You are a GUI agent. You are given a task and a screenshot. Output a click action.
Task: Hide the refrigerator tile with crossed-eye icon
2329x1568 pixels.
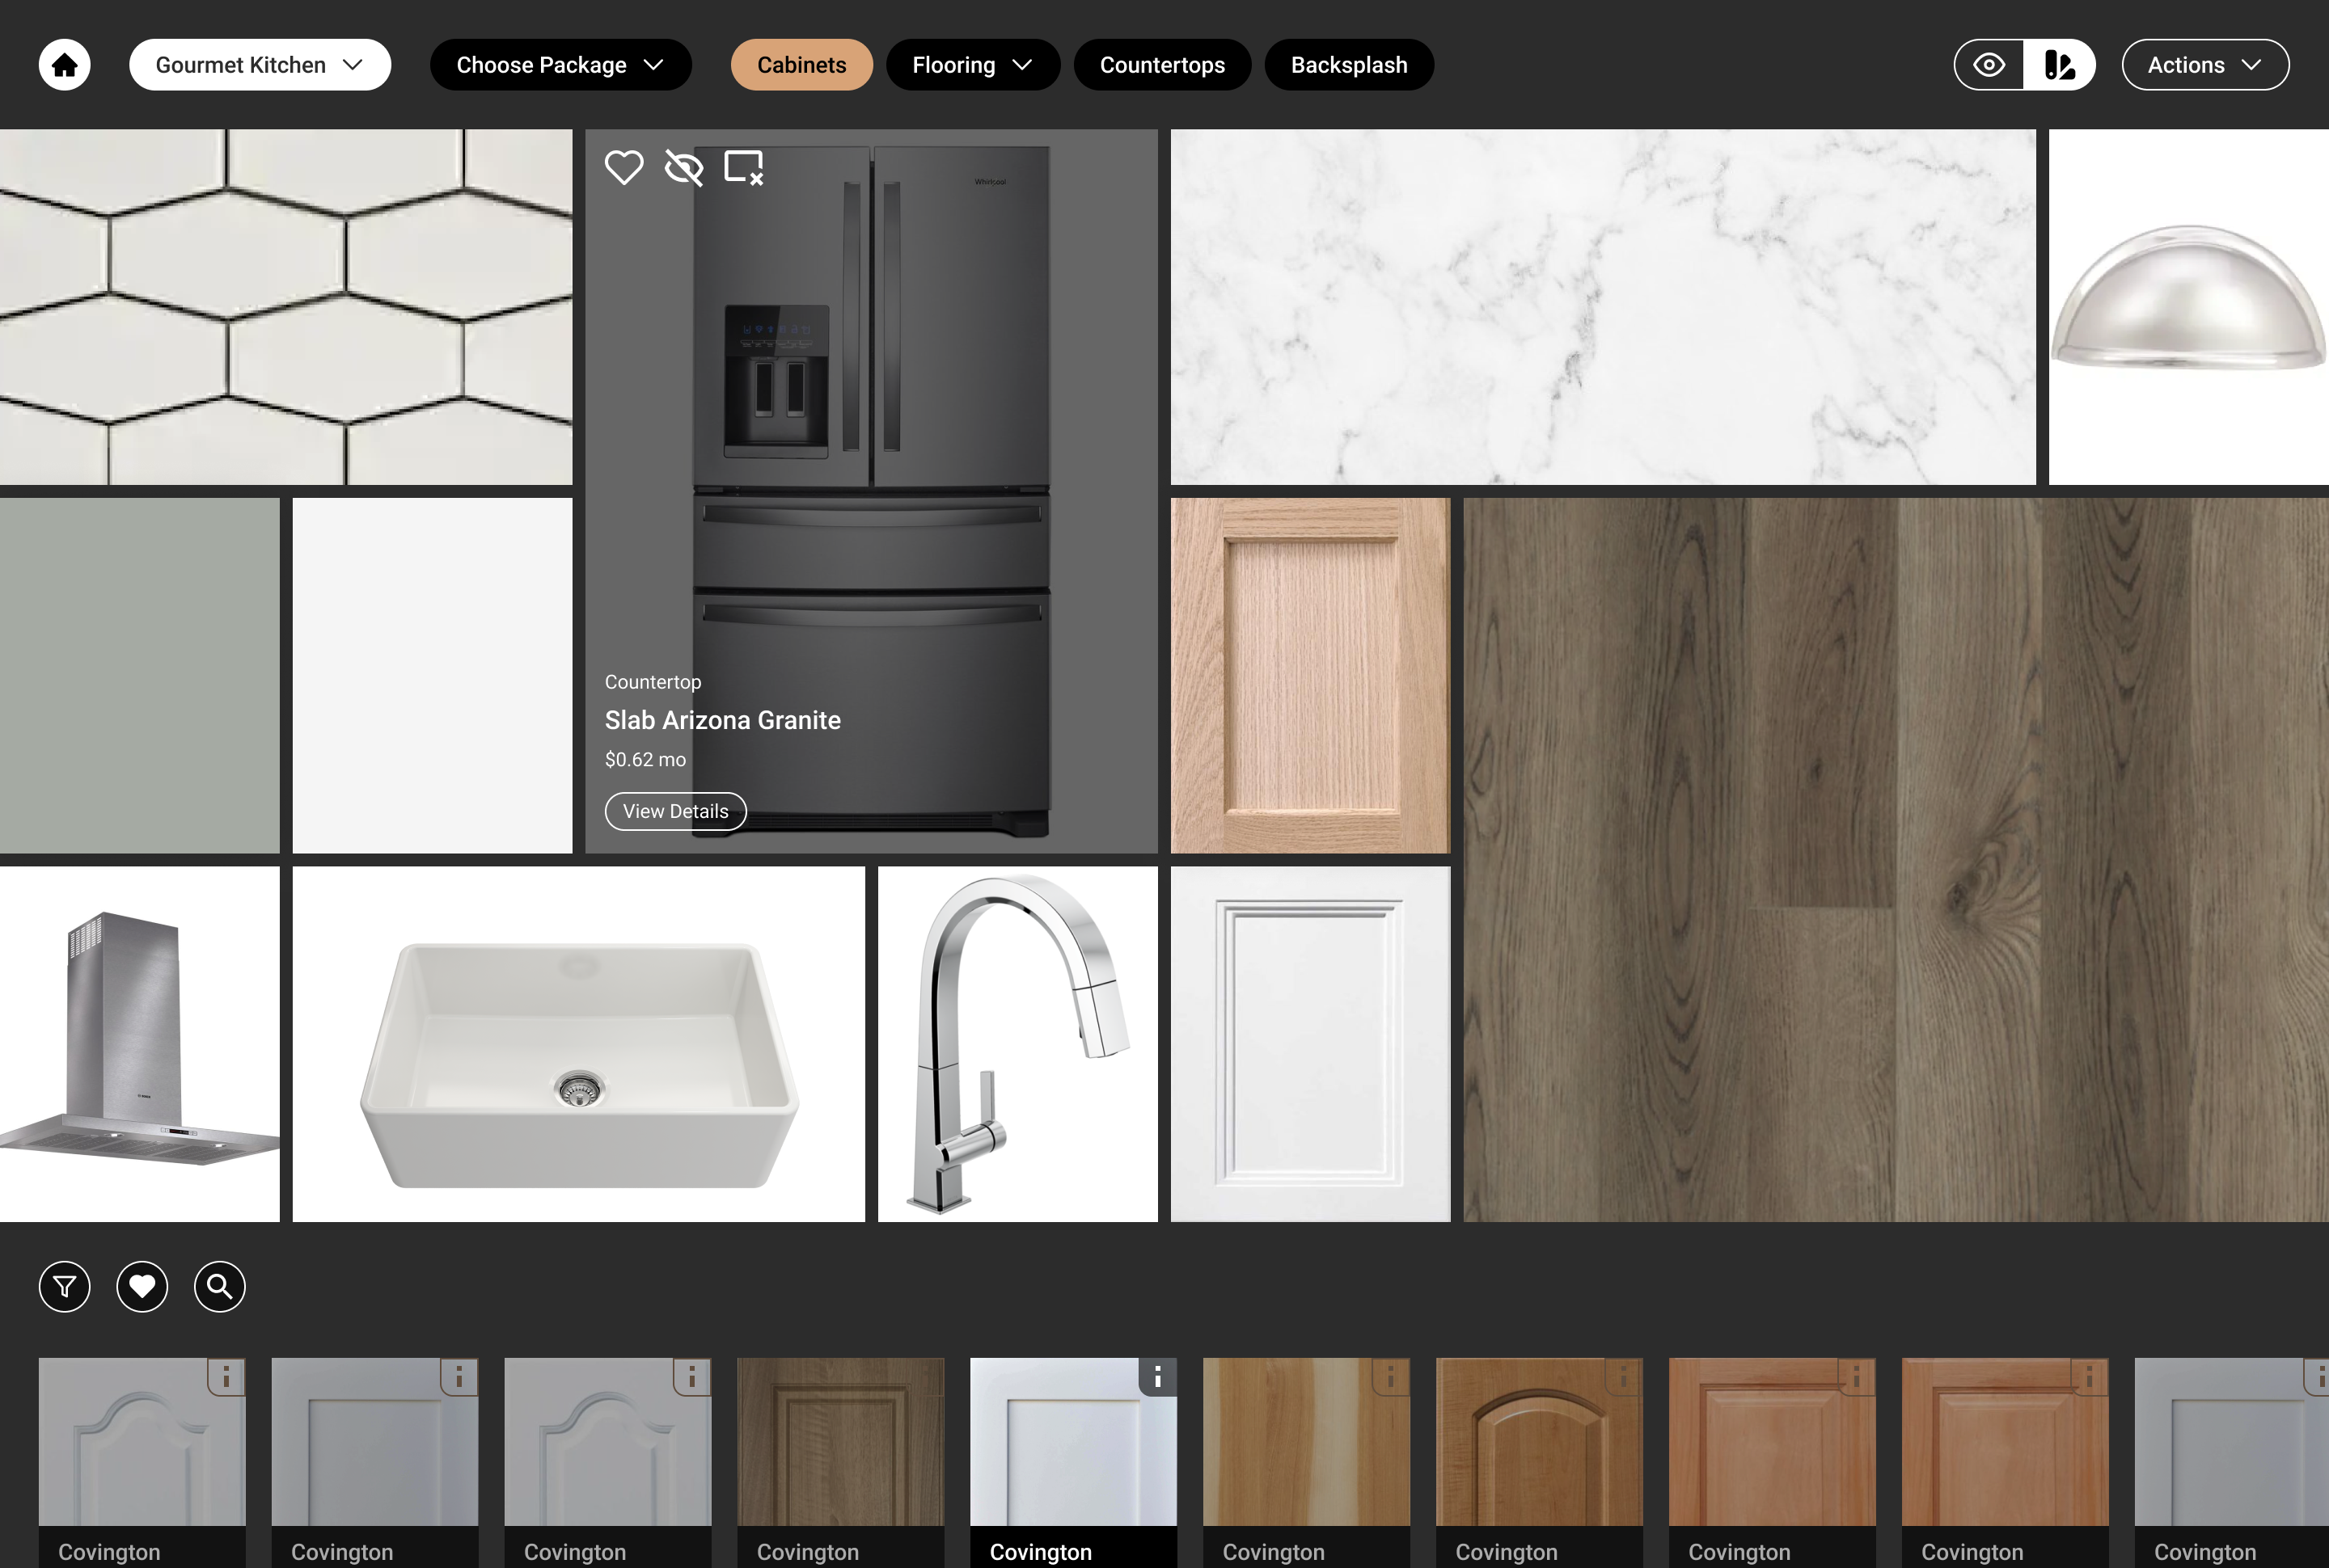pyautogui.click(x=684, y=167)
